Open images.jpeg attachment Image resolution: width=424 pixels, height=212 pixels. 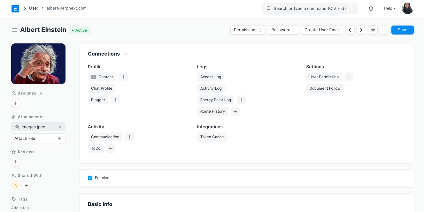(34, 127)
